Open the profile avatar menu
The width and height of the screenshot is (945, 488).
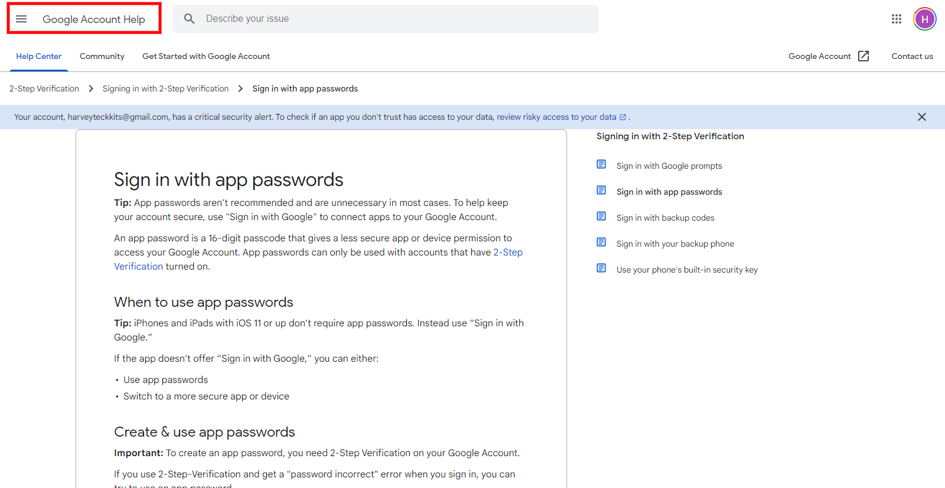924,19
